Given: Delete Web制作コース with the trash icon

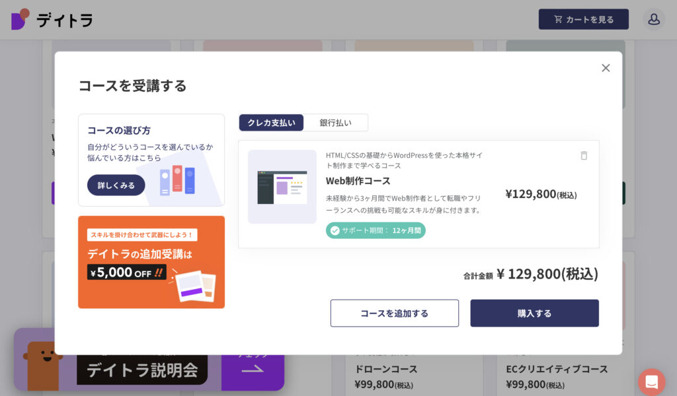Looking at the screenshot, I should 584,156.
